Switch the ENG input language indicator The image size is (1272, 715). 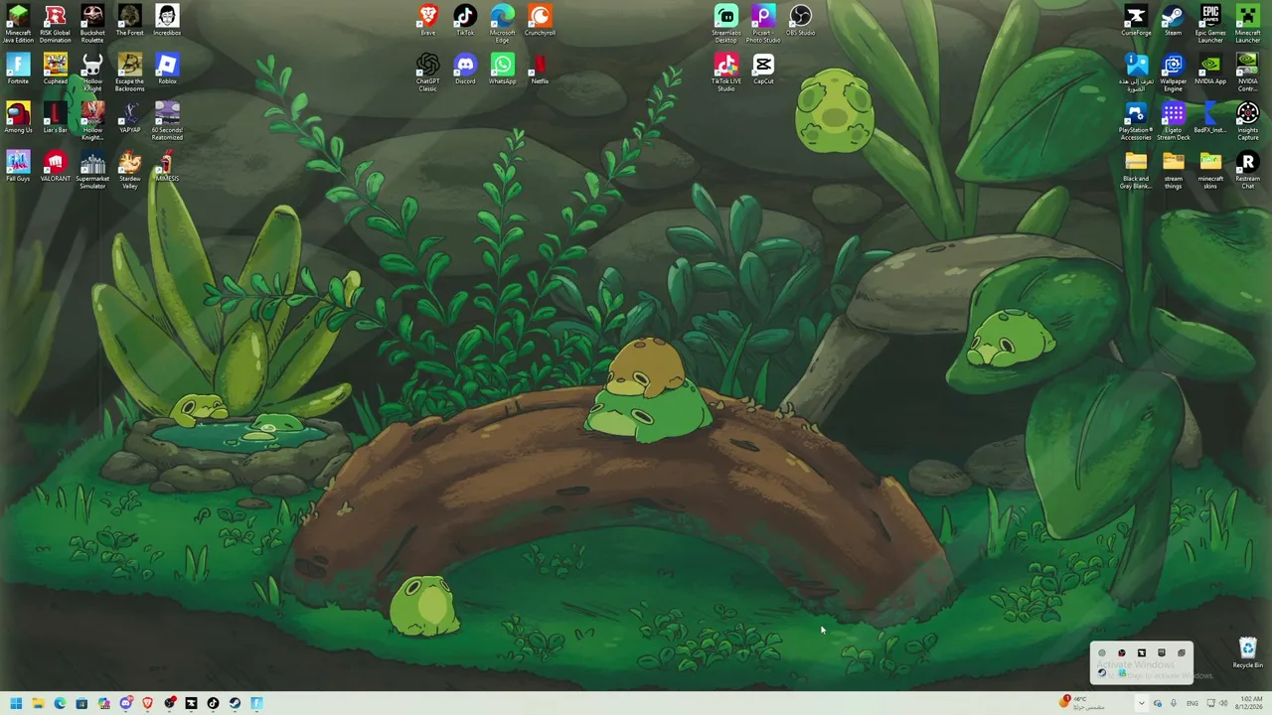tap(1192, 703)
